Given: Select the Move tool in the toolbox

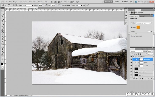Looking at the screenshot, I should click(2, 11).
